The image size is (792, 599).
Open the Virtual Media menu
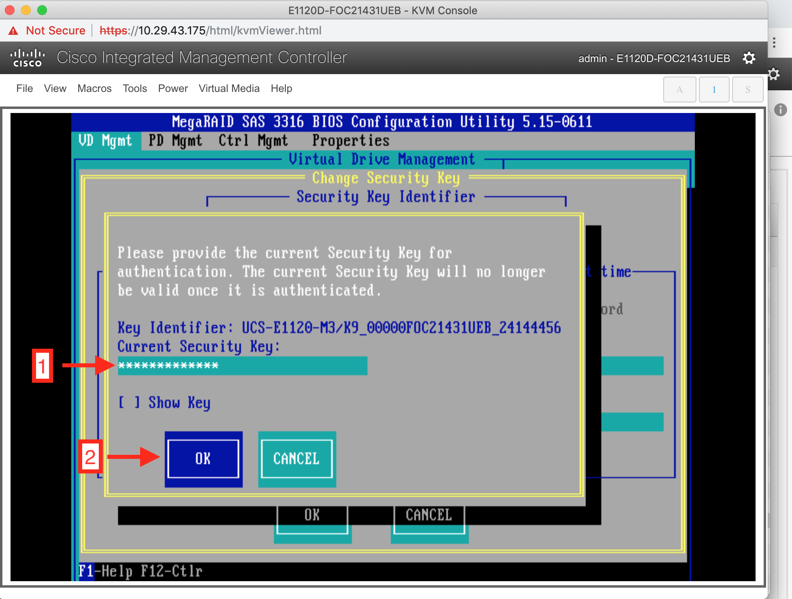(x=229, y=88)
